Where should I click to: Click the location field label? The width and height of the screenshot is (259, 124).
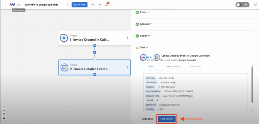[150, 87]
